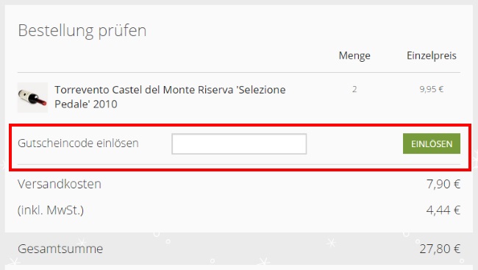The width and height of the screenshot is (478, 270).
Task: Click the Versandkosten label
Action: point(60,184)
